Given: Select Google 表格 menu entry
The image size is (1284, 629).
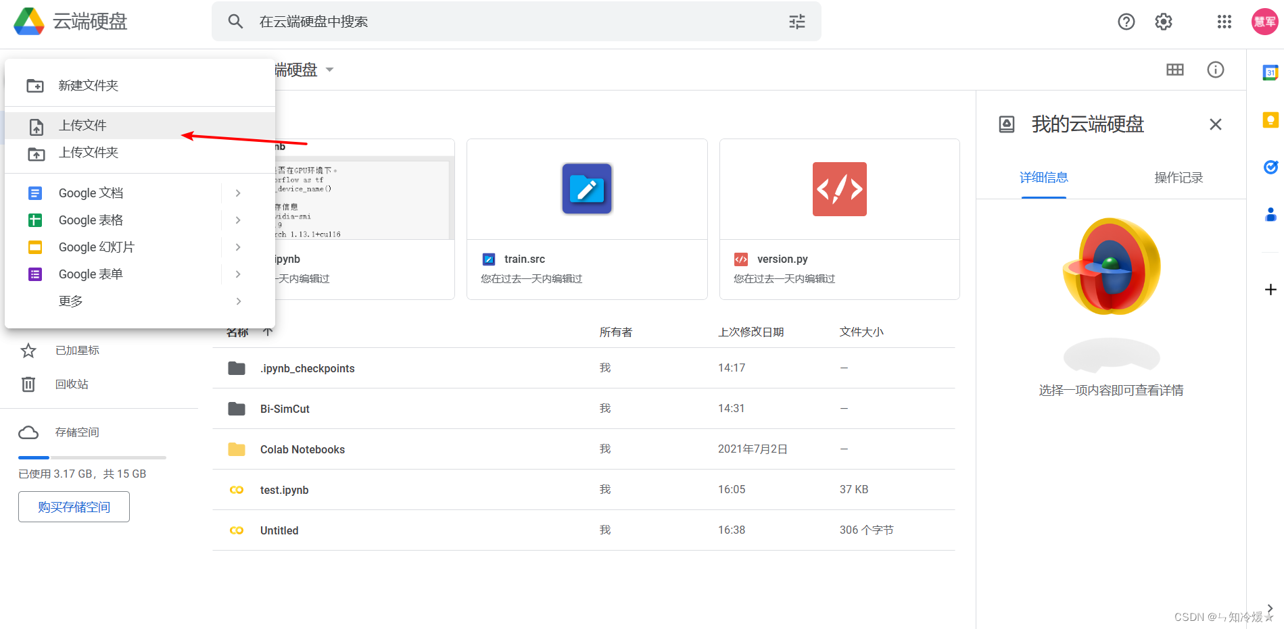Looking at the screenshot, I should point(140,220).
